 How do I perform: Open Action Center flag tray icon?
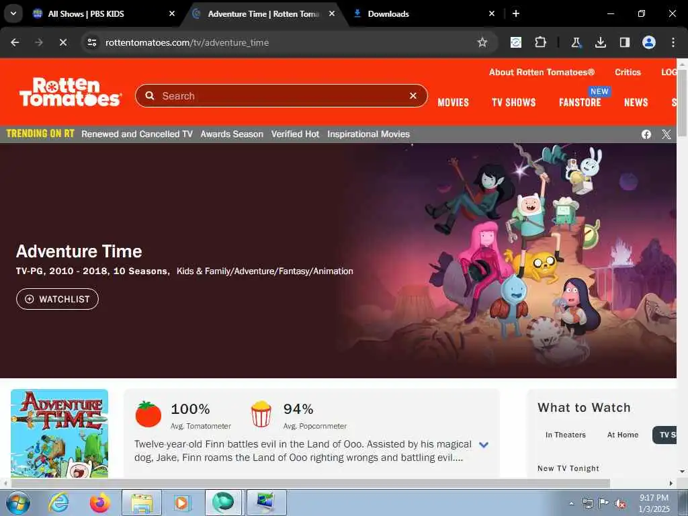(x=604, y=503)
